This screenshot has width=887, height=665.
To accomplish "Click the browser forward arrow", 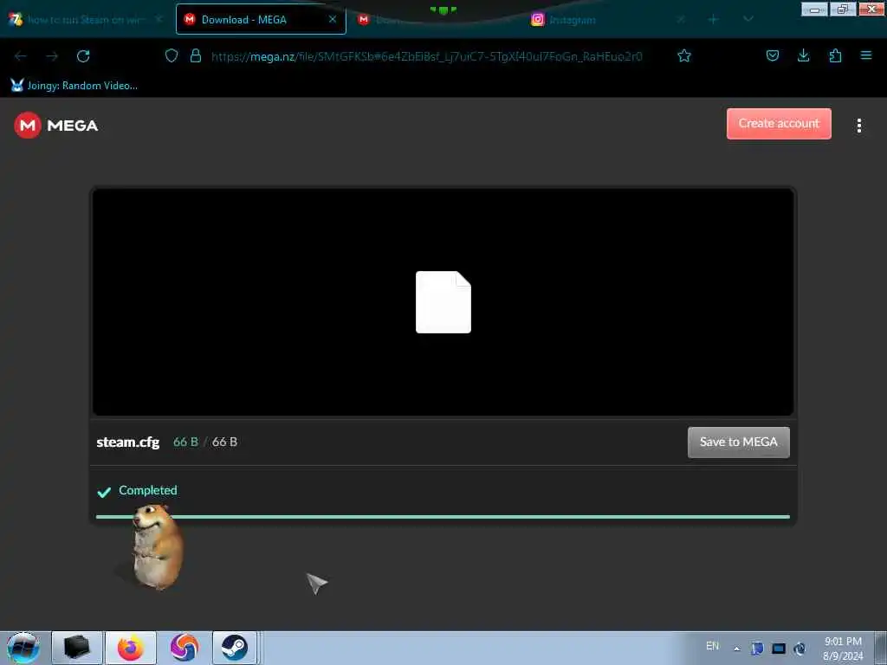I will coord(52,56).
